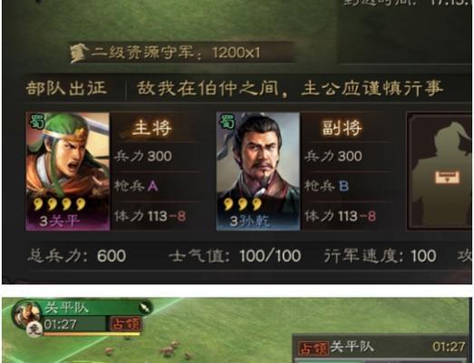Image resolution: width=474 pixels, height=363 pixels.
Task: Click the 蜀 faction badge on 关平
Action: pyautogui.click(x=37, y=122)
